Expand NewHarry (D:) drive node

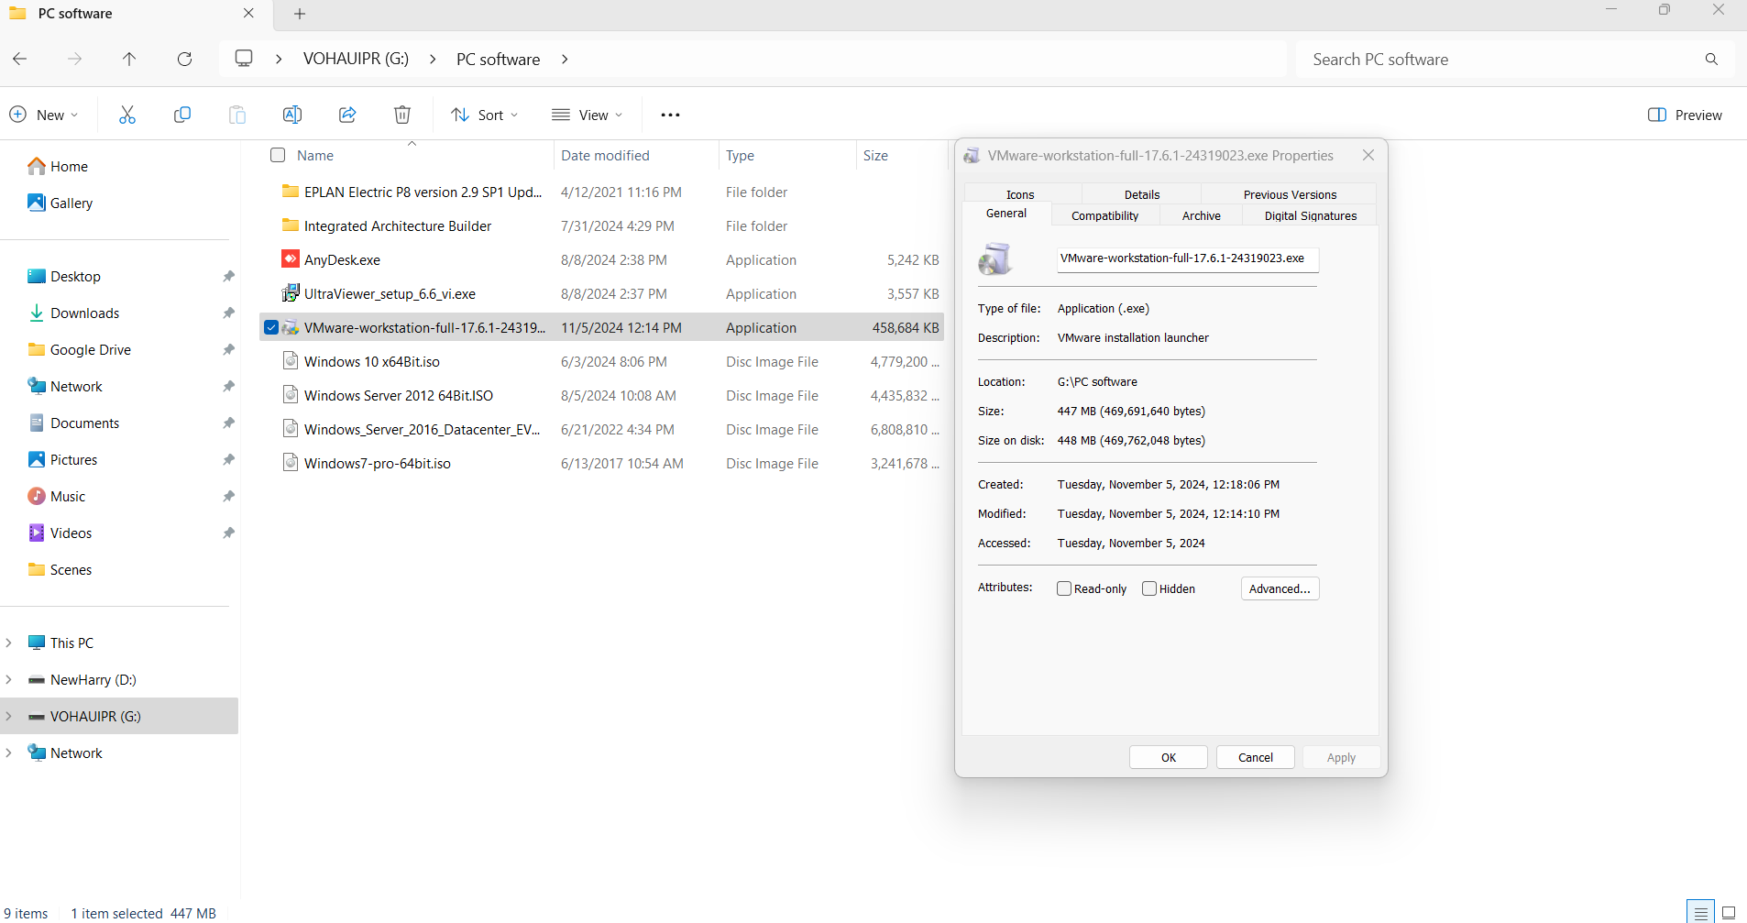[9, 679]
